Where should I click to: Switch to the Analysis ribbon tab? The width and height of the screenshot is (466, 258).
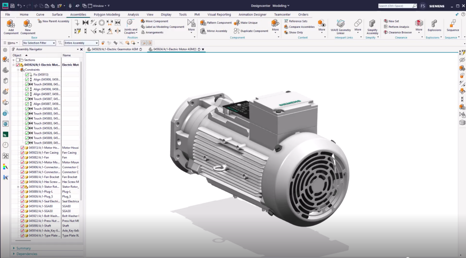click(133, 14)
